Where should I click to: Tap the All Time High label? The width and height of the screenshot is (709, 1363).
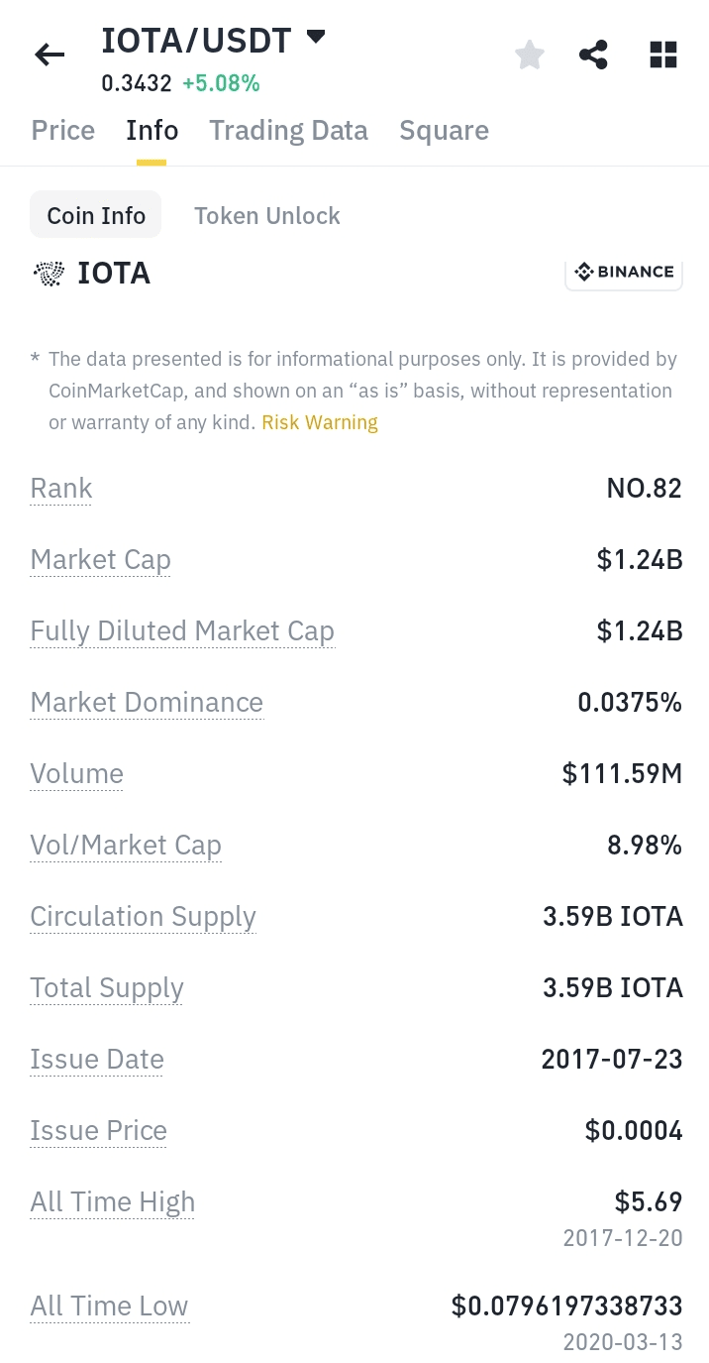click(113, 1202)
